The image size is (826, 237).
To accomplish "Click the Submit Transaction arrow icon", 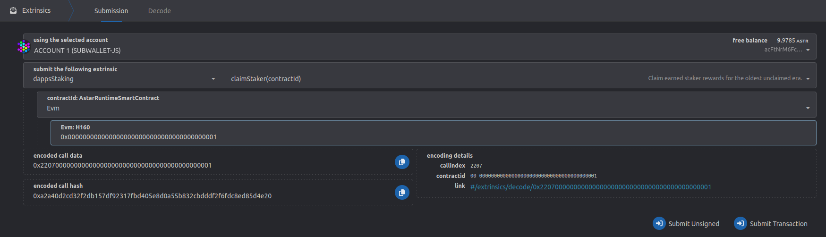I will click(740, 223).
